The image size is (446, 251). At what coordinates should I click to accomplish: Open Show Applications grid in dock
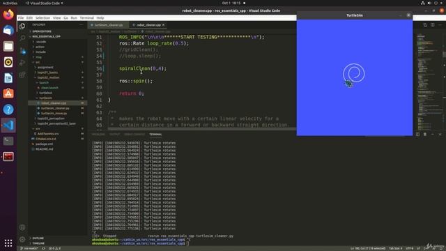pos(8,243)
